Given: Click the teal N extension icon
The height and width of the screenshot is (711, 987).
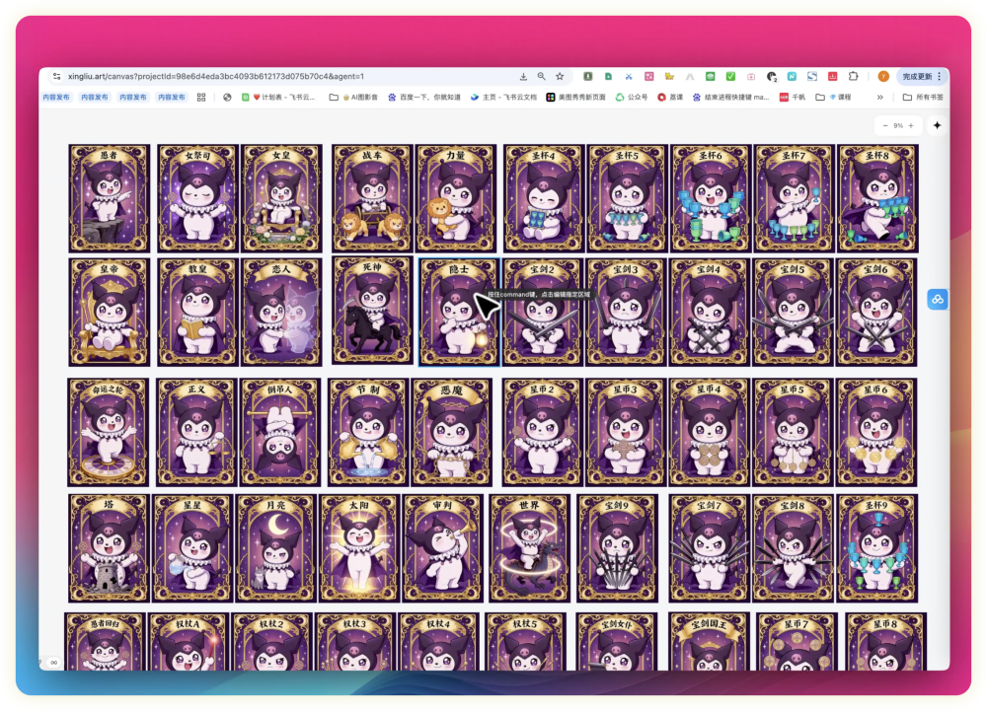Looking at the screenshot, I should point(792,77).
